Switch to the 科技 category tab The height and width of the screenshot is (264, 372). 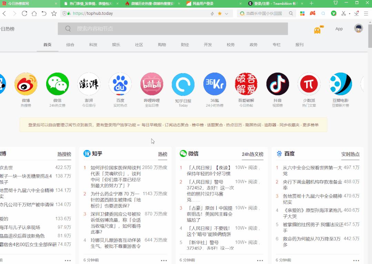[x=93, y=44]
